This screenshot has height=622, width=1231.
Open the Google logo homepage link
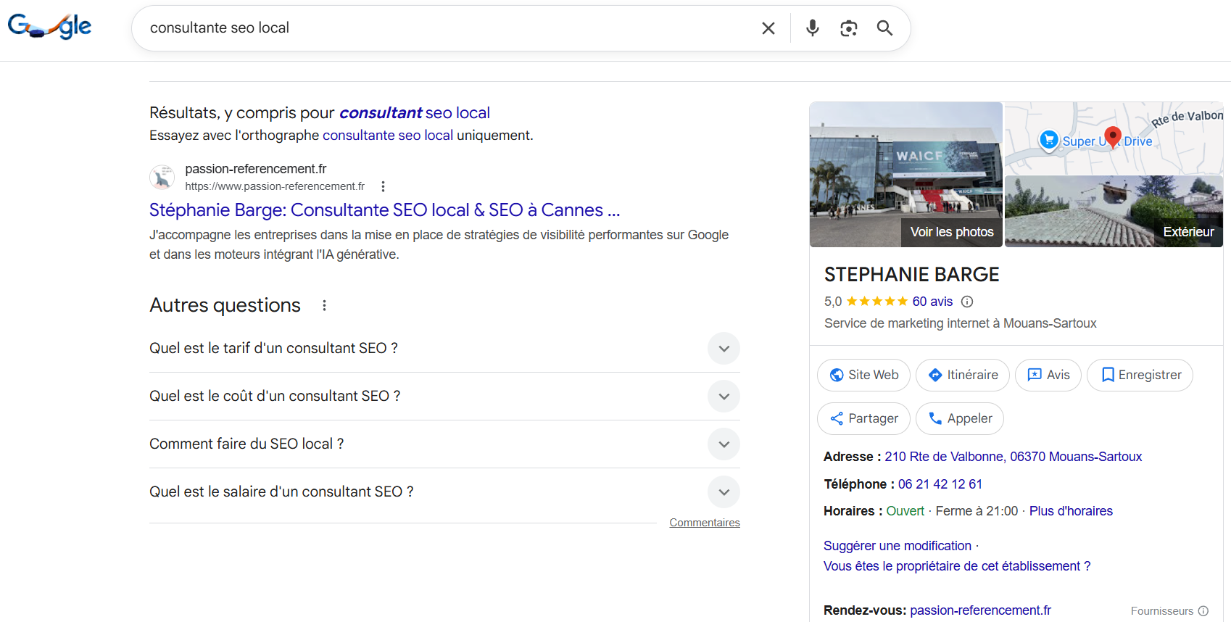(49, 27)
